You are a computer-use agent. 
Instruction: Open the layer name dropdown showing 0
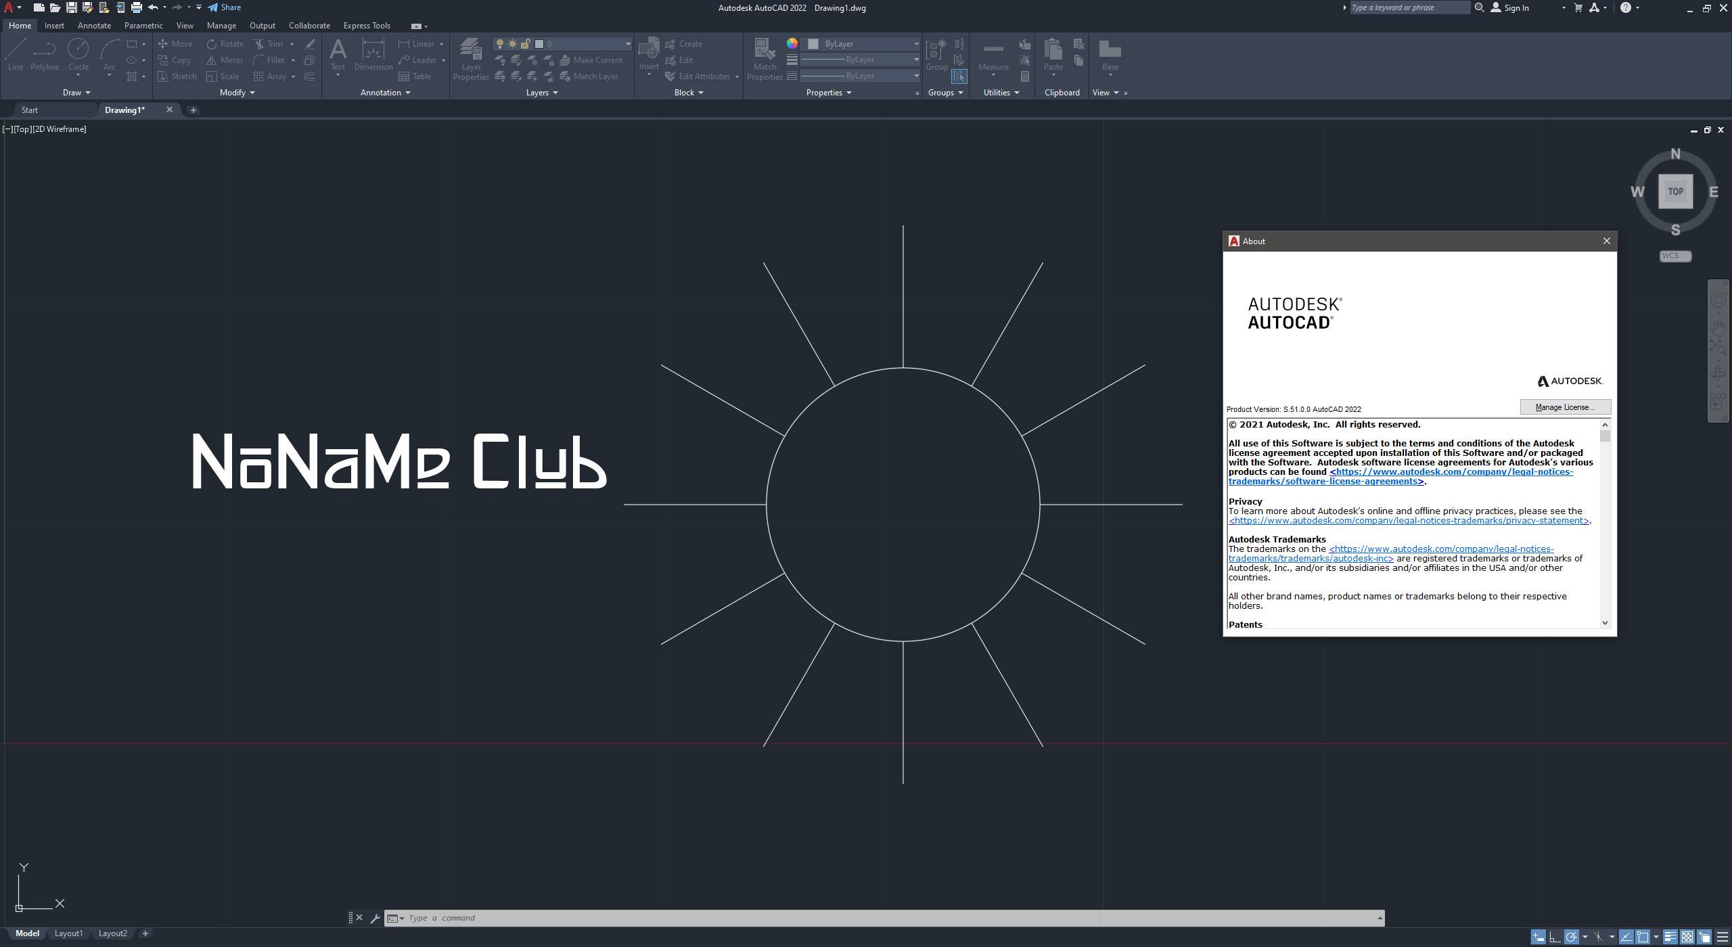click(x=563, y=44)
